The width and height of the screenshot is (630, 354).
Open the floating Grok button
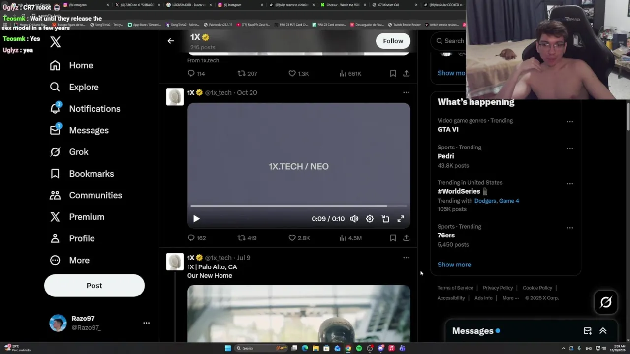pos(606,302)
